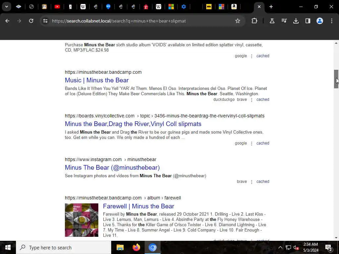Image resolution: width=339 pixels, height=254 pixels.
Task: Click the www.instagram.com URL text
Action: tap(93, 159)
